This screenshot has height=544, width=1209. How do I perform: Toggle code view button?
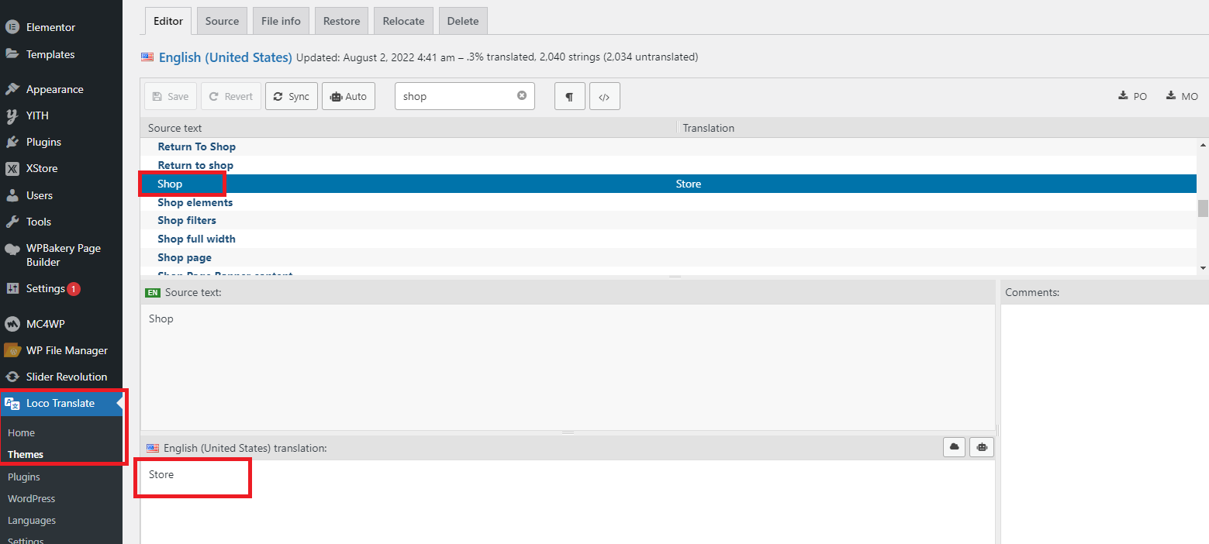pyautogui.click(x=605, y=96)
